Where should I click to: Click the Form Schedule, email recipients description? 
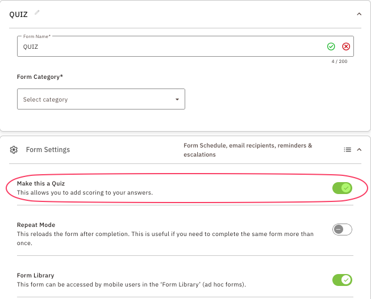[x=248, y=150]
